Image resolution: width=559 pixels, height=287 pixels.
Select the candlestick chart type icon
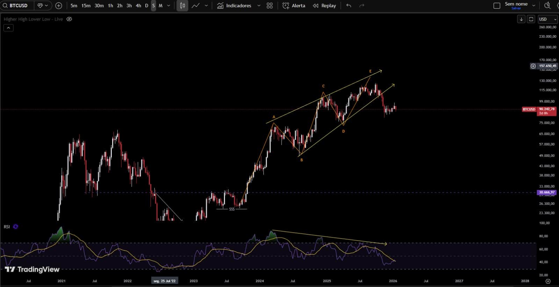[x=182, y=6]
